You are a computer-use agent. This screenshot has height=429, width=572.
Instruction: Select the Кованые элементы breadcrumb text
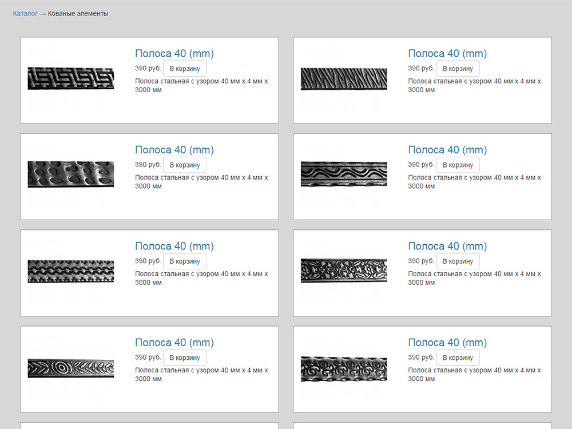tap(78, 14)
